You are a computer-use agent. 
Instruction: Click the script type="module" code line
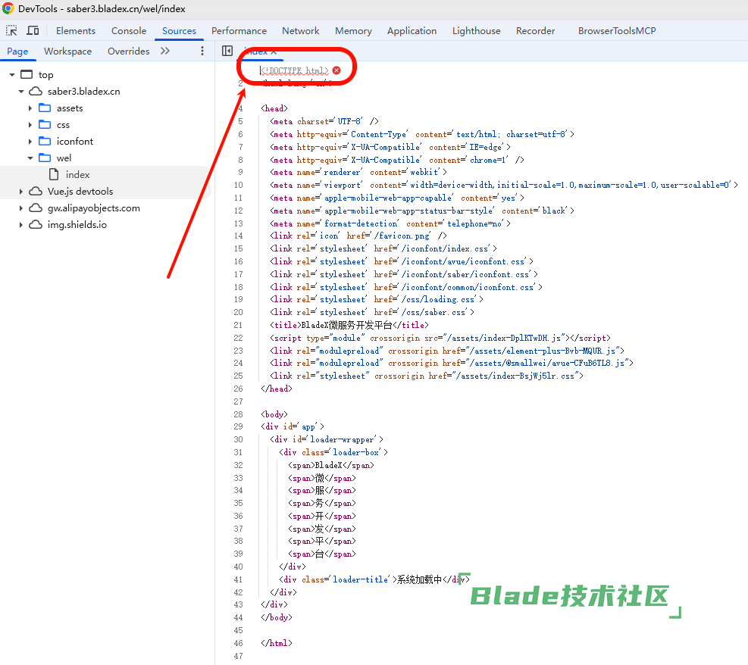click(440, 338)
